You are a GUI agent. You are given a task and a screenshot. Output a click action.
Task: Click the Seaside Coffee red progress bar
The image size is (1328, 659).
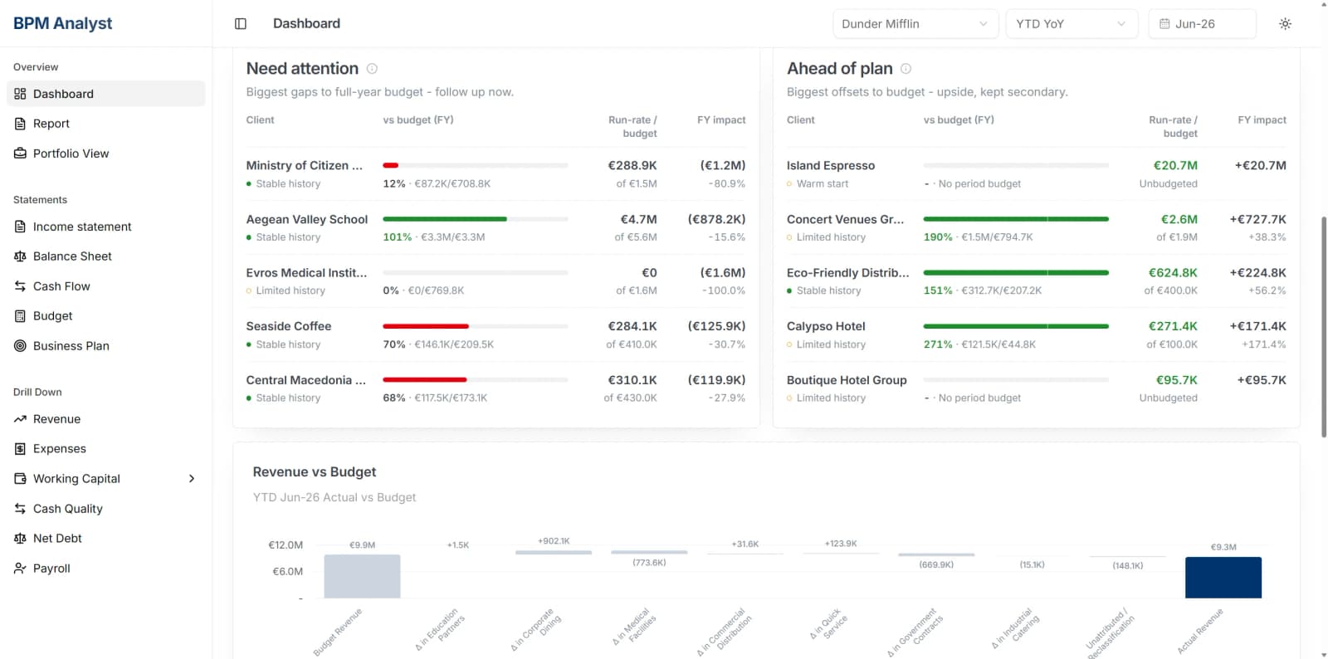click(426, 326)
